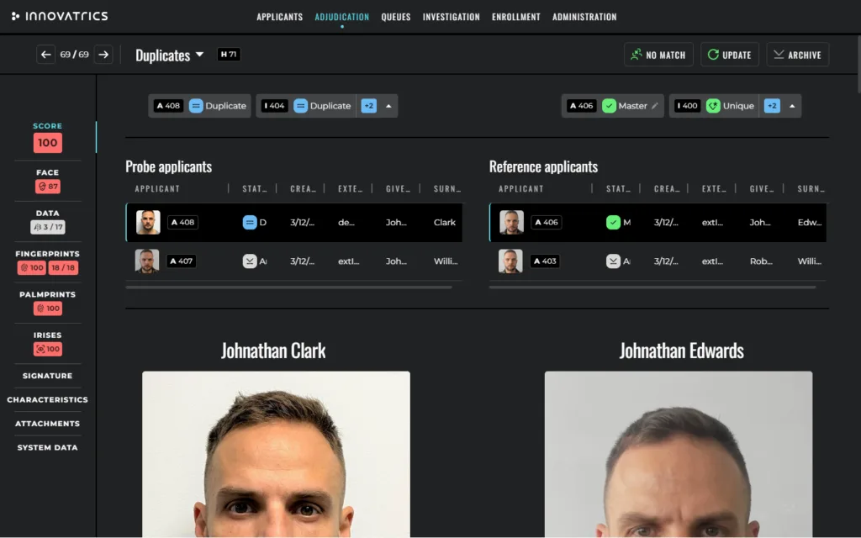The image size is (861, 538).
Task: Click the +2 badge next to I 404
Action: coord(369,106)
